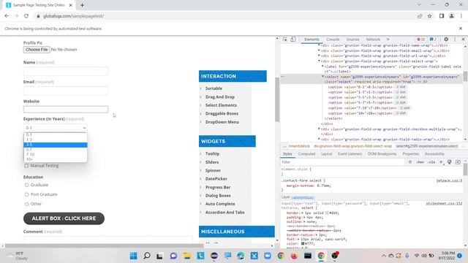Screen dimensions: 468x263
Task: Click the share page icon in address bar
Action: (x=420, y=16)
